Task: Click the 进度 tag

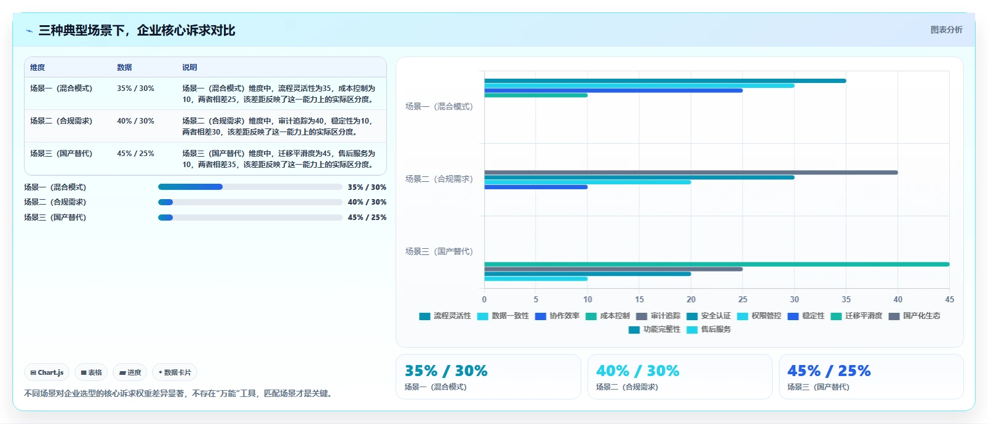Action: click(x=130, y=372)
